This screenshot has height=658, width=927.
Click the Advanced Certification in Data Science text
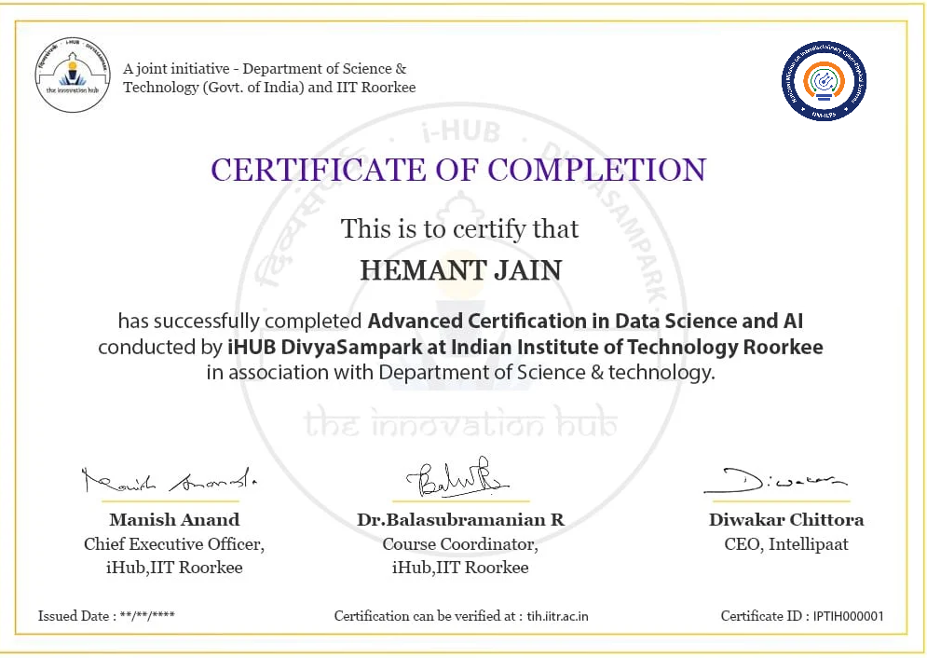[585, 321]
